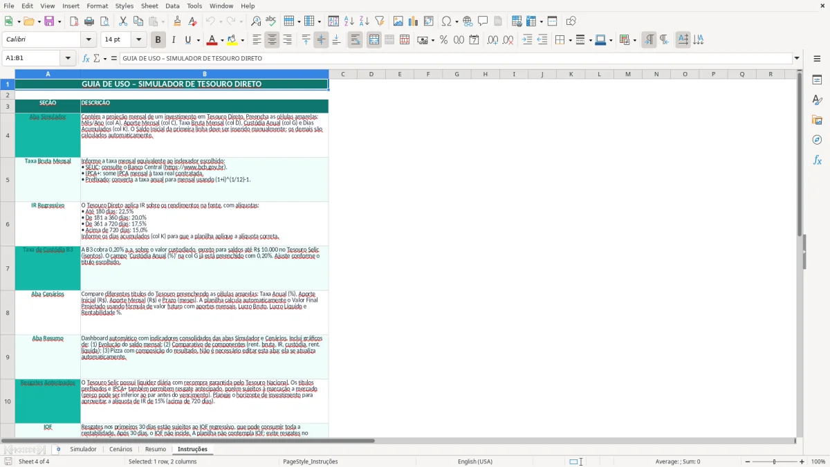Viewport: 830px width, 467px height.
Task: Click the Print icon
Action: point(89,21)
